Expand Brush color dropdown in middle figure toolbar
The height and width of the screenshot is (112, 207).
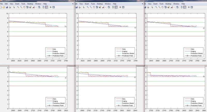pos(106,7)
